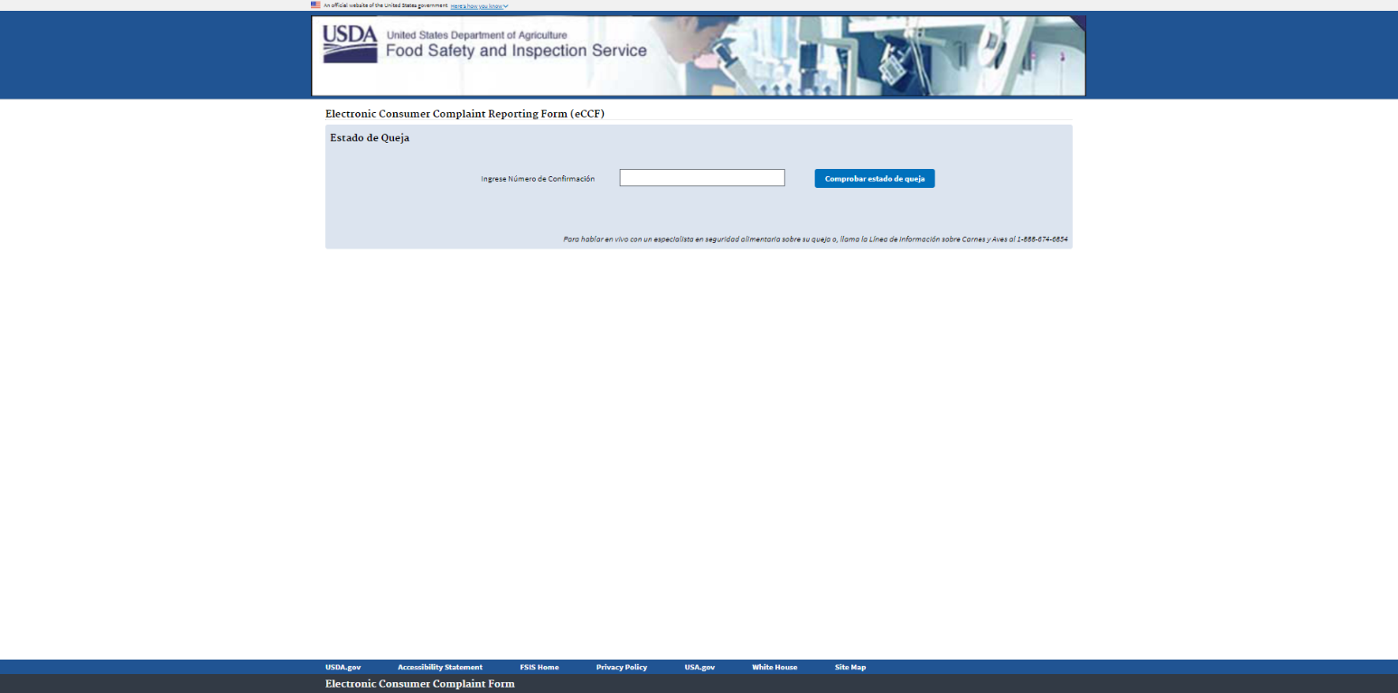Click the scientist microscope banner photo
Viewport: 1398px width, 693px height.
(x=868, y=56)
